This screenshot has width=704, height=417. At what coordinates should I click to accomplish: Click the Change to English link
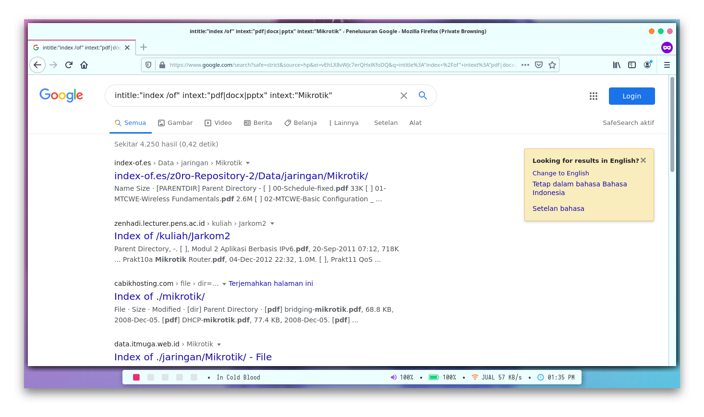(560, 173)
